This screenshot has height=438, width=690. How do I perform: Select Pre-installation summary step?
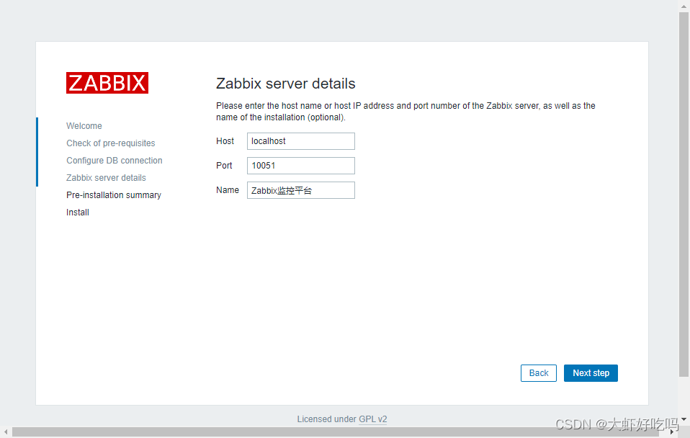[114, 195]
